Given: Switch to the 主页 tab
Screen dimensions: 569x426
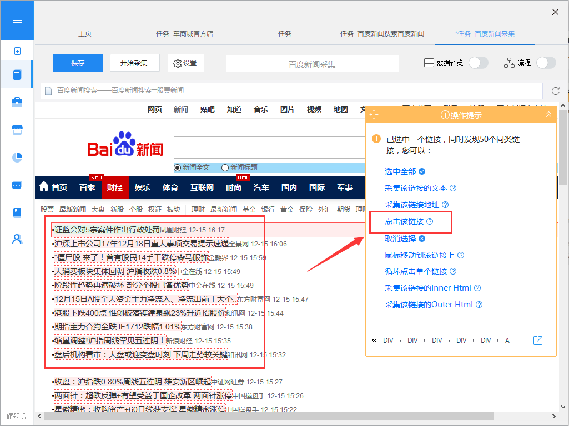Looking at the screenshot, I should (x=85, y=34).
